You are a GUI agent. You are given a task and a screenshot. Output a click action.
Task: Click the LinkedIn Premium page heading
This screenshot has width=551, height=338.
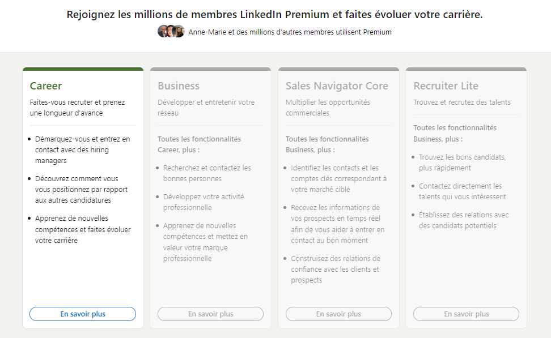coord(275,14)
